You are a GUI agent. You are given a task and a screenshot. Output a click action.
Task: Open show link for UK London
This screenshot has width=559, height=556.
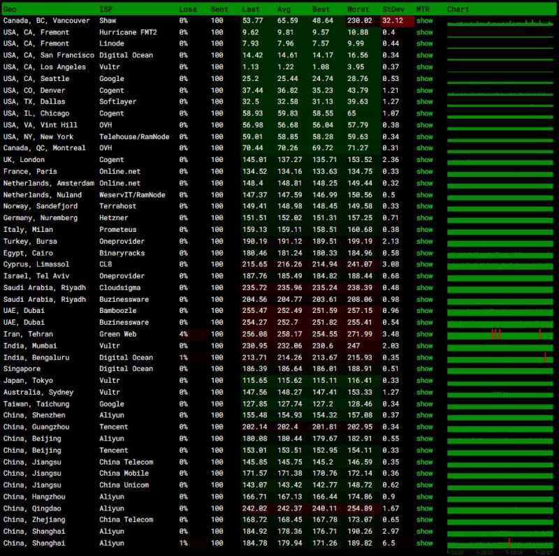[x=424, y=160]
